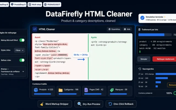The width and height of the screenshot is (176, 110).
Task: Click the Marques 58 progress bar
Action: click(x=120, y=94)
